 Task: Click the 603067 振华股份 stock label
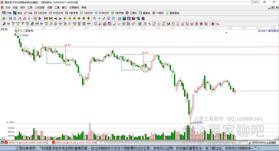tap(268, 31)
